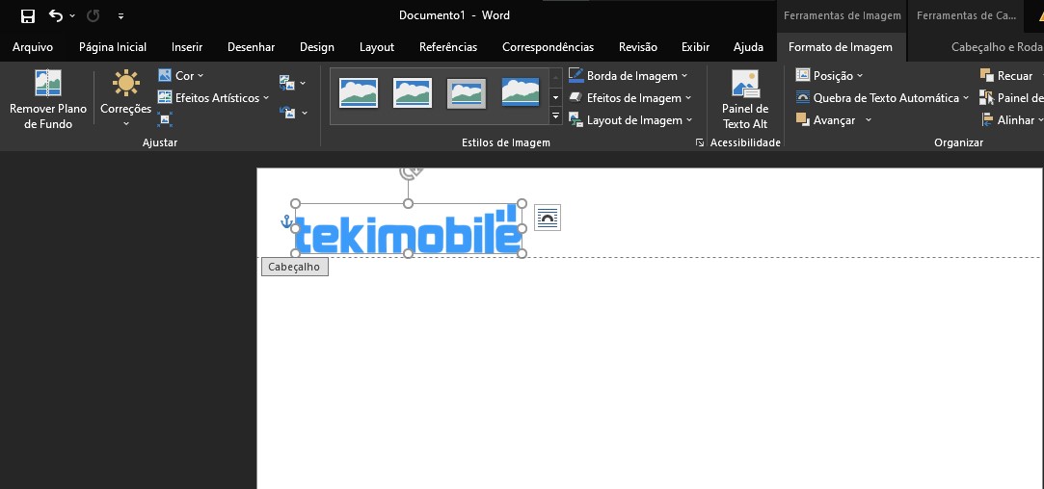This screenshot has width=1044, height=489.
Task: Click the Save disk icon
Action: pyautogui.click(x=27, y=16)
